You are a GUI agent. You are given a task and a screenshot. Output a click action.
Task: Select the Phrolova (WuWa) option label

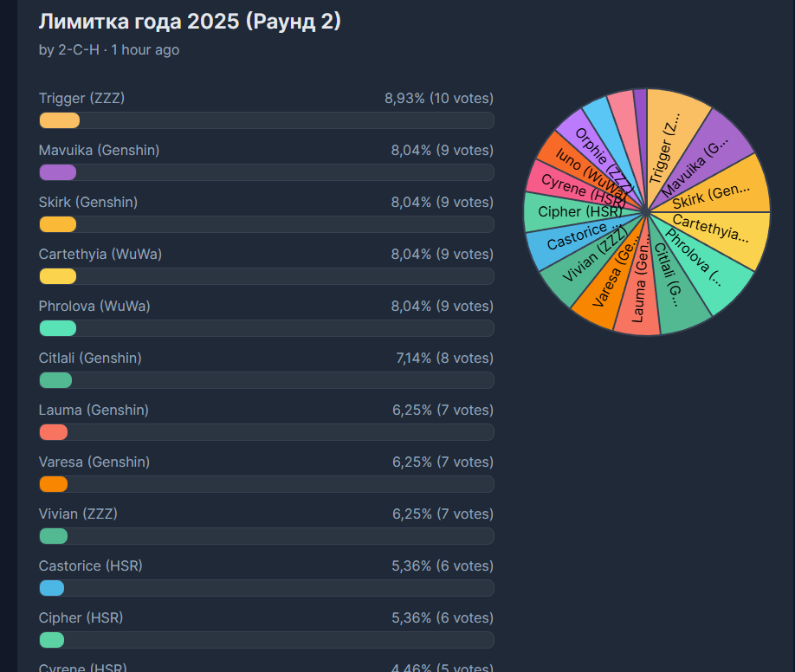94,306
